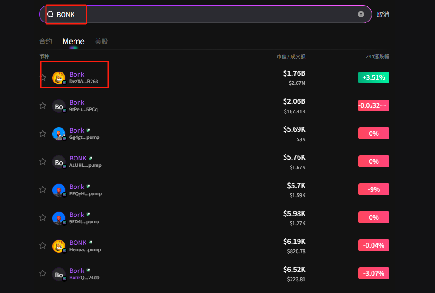
Task: Click the Bonk DezXA...B263 dog logo
Action: [59, 78]
